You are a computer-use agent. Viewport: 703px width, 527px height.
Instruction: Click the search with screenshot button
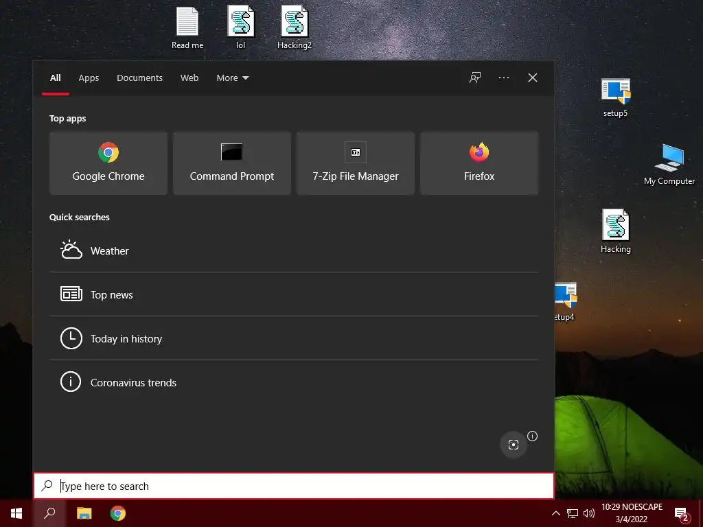click(x=514, y=445)
